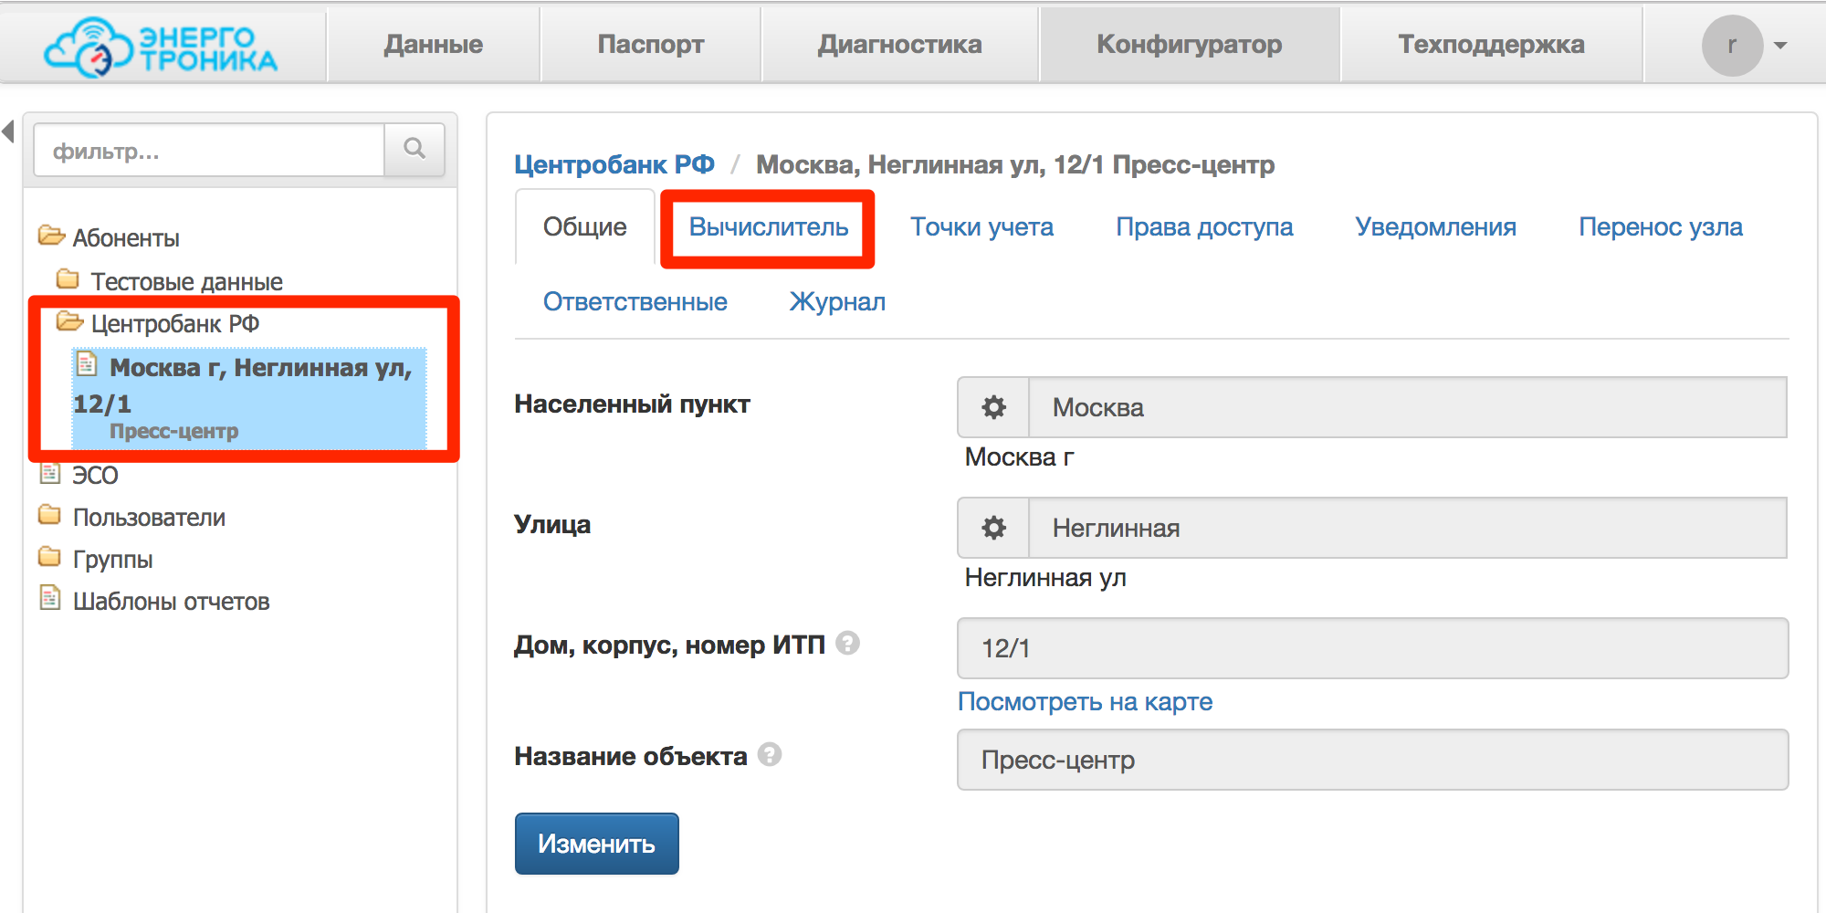Image resolution: width=1826 pixels, height=913 pixels.
Task: Select Шаблоны отчетов in the tree
Action: (171, 602)
